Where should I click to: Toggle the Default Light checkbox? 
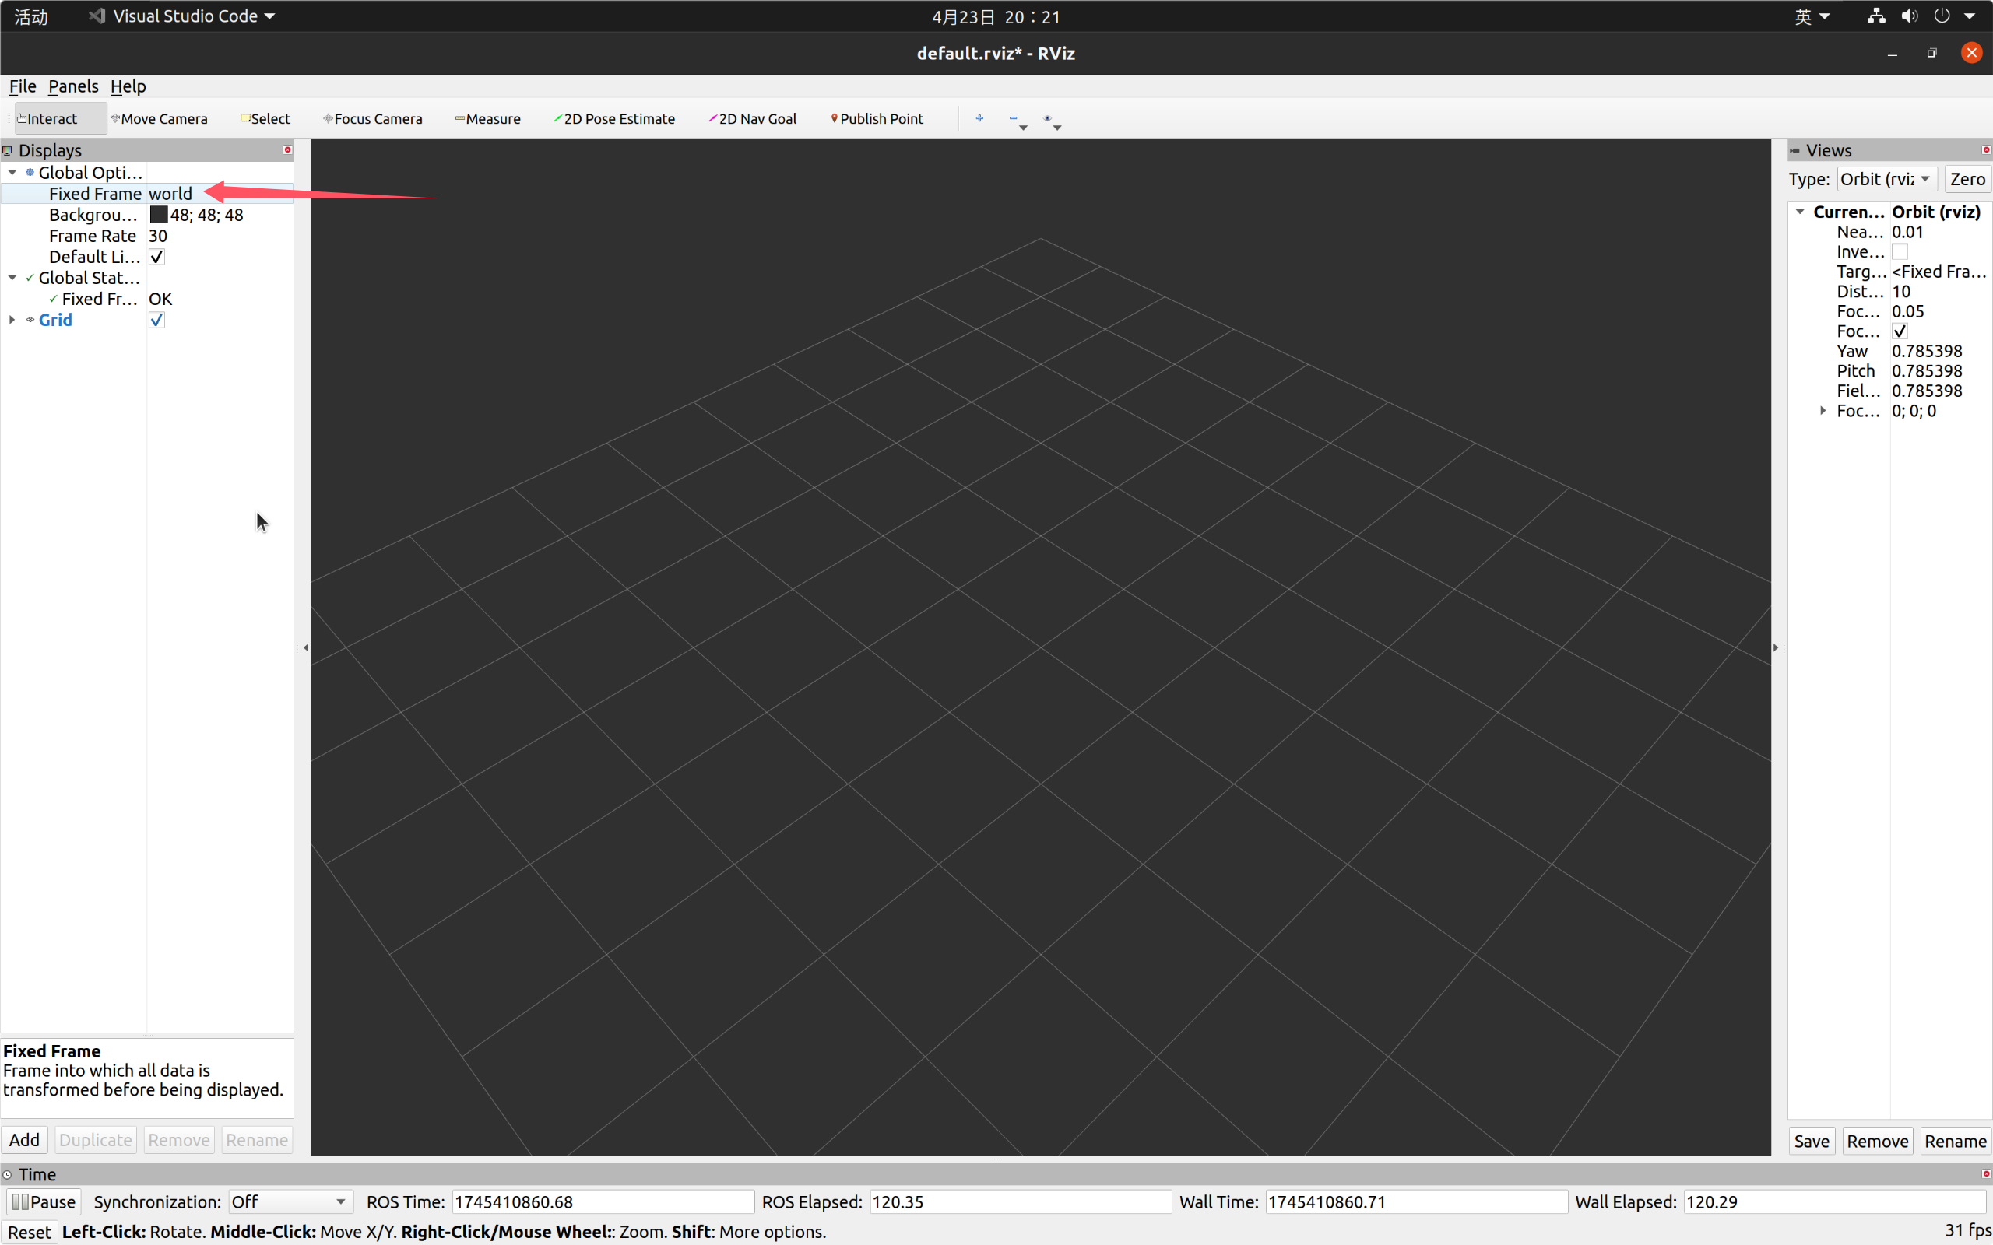click(x=156, y=257)
